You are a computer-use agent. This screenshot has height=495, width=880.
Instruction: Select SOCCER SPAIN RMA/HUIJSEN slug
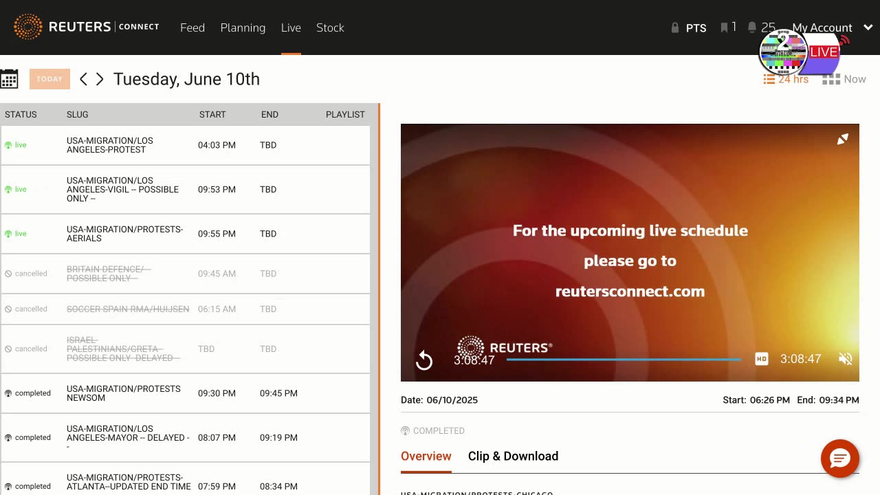(128, 309)
